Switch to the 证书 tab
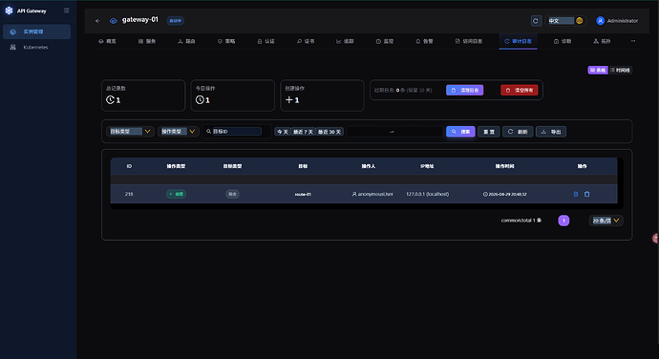 [x=306, y=41]
